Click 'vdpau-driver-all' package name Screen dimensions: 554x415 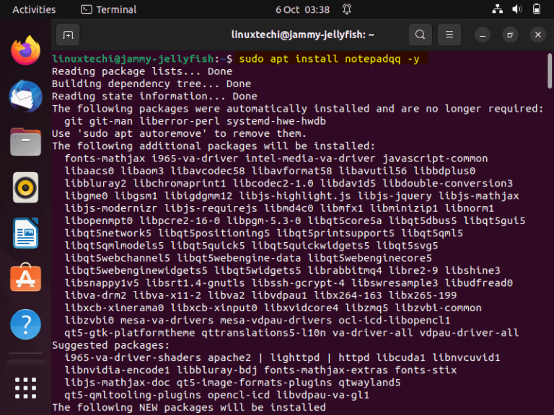(x=469, y=332)
